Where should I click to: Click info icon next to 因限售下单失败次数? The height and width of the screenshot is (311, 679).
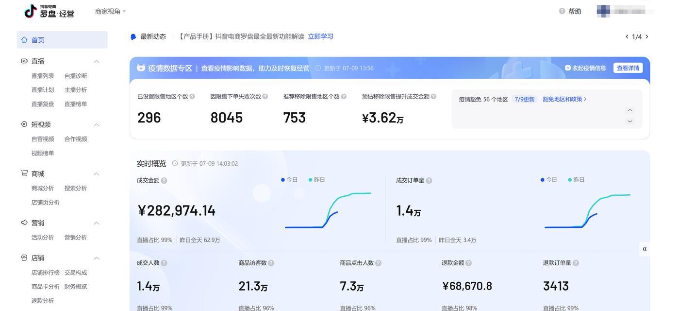[265, 96]
